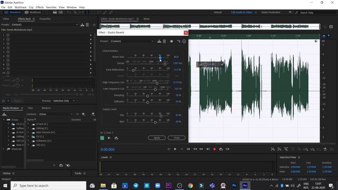This screenshot has width=338, height=190.
Task: Open channel map editor in Studio Reverb
Action: 179,41
